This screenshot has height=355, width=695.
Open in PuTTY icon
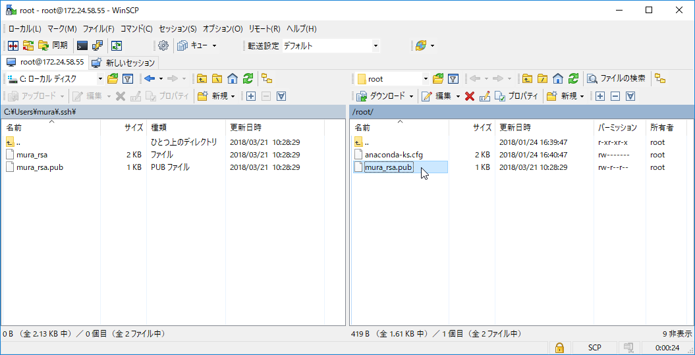coord(97,45)
